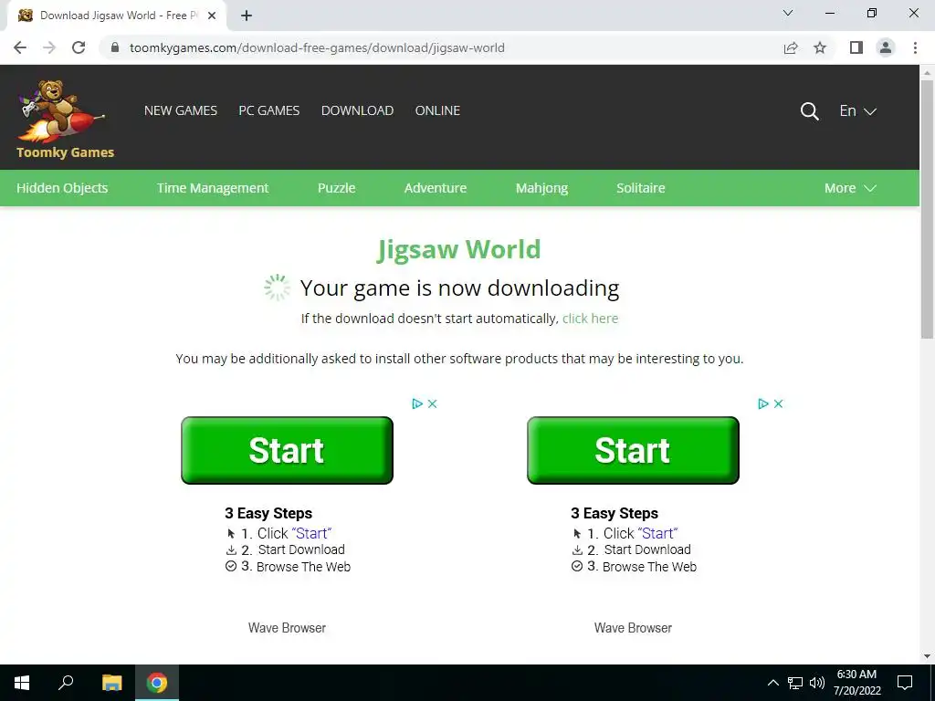The width and height of the screenshot is (935, 701).
Task: Open the Chrome profile avatar icon
Action: point(886,47)
